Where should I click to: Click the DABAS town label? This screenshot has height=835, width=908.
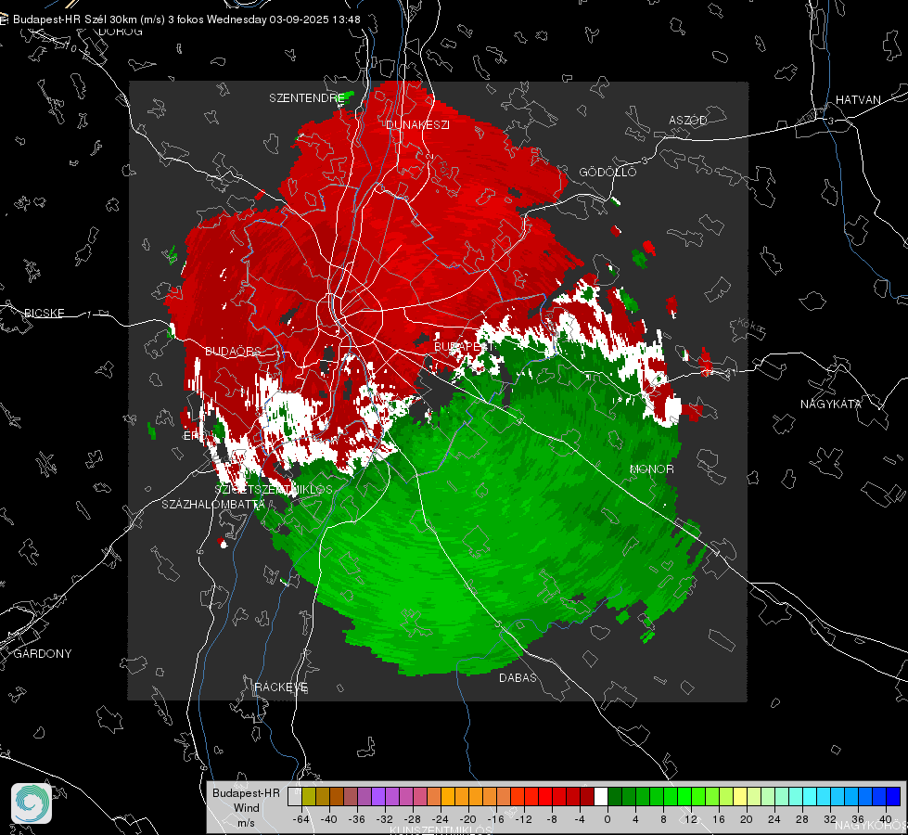518,677
